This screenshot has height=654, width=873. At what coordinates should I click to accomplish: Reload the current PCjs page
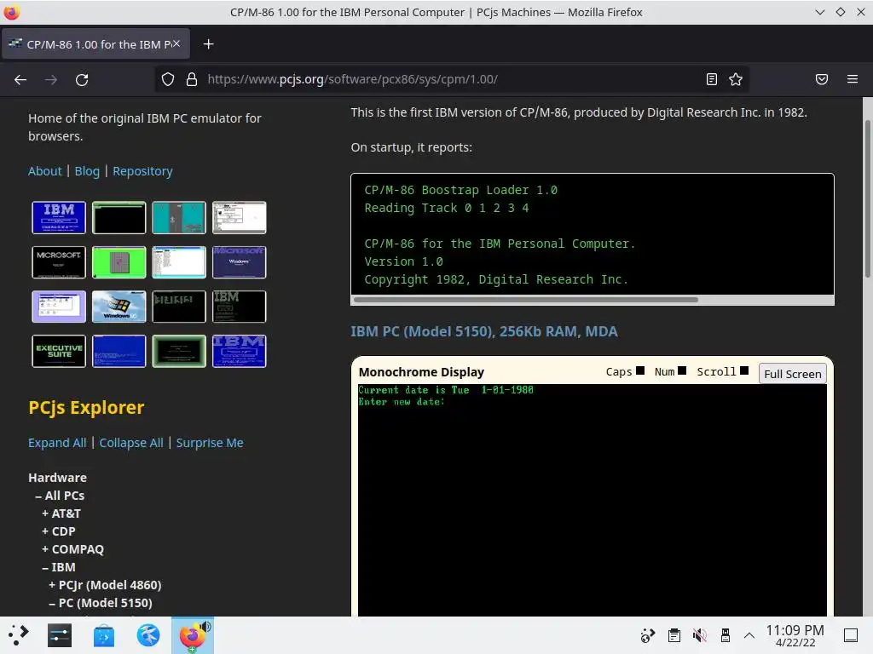[82, 79]
